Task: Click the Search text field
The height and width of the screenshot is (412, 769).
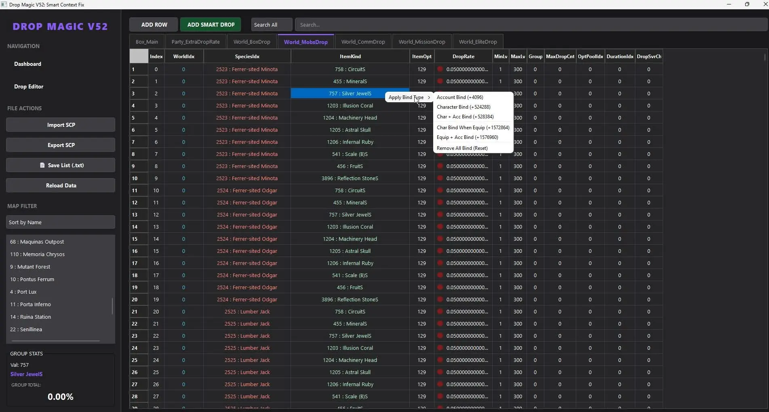Action: click(x=531, y=25)
